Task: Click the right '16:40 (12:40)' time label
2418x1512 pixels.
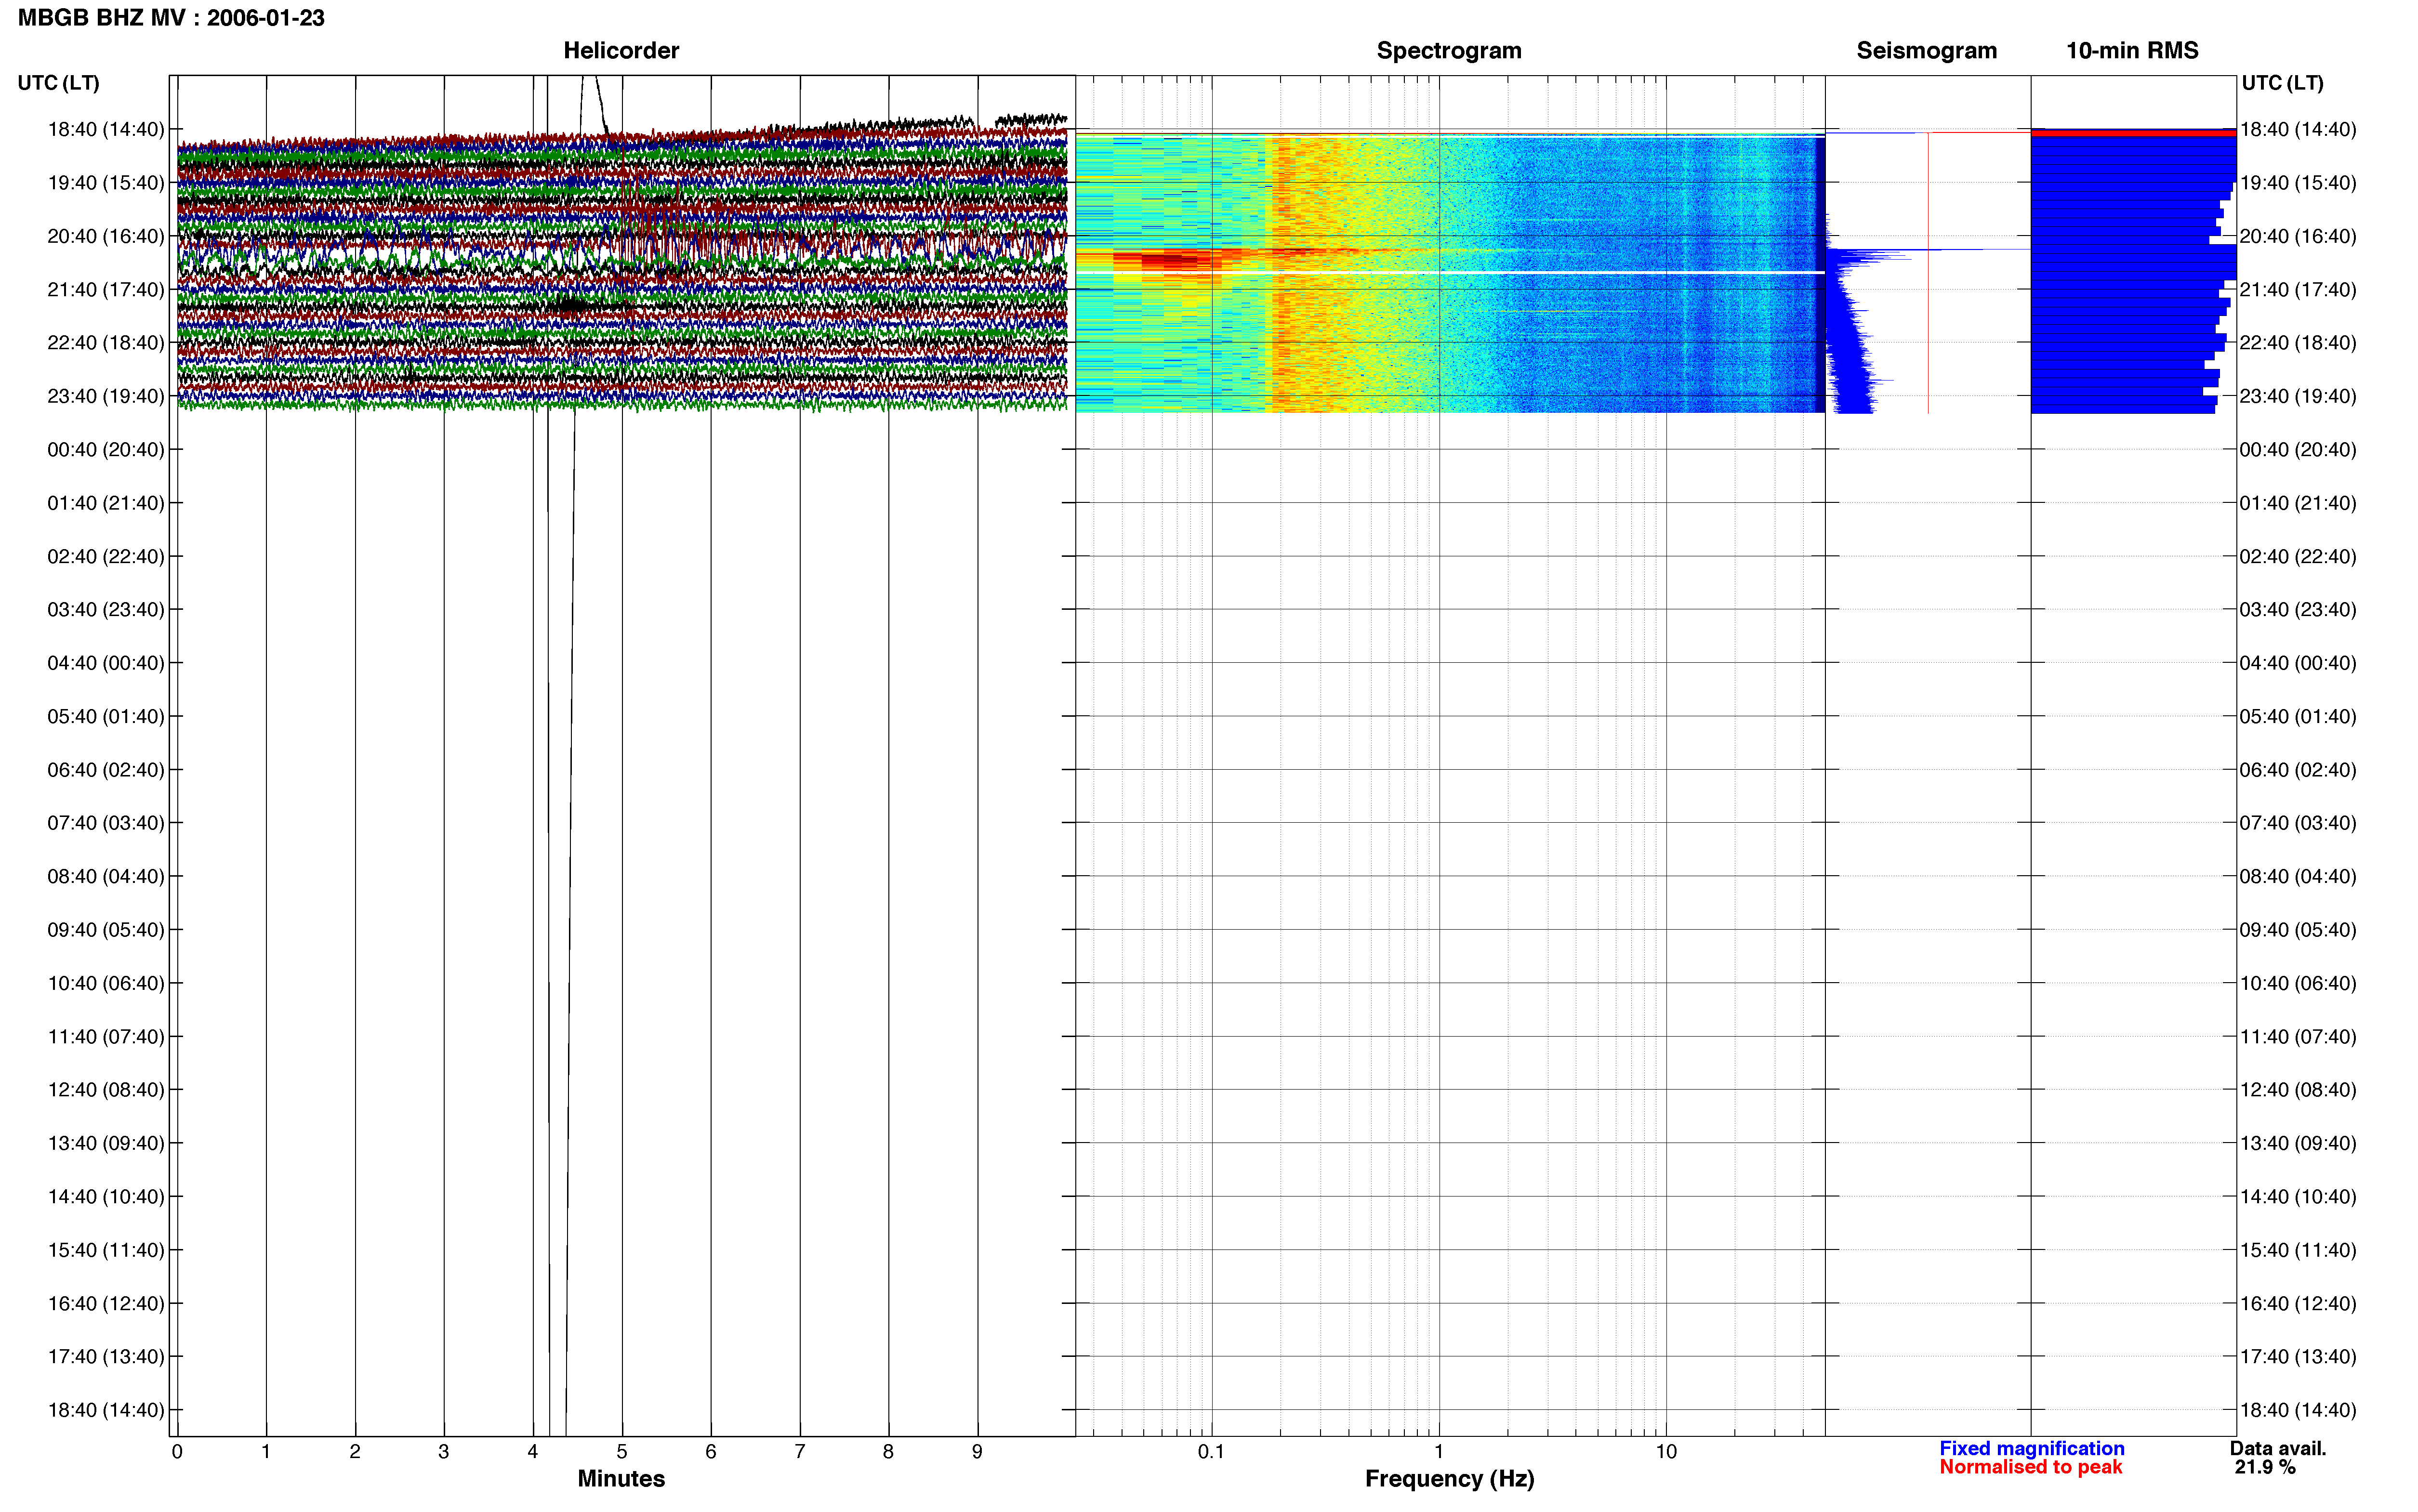Action: click(2298, 1304)
